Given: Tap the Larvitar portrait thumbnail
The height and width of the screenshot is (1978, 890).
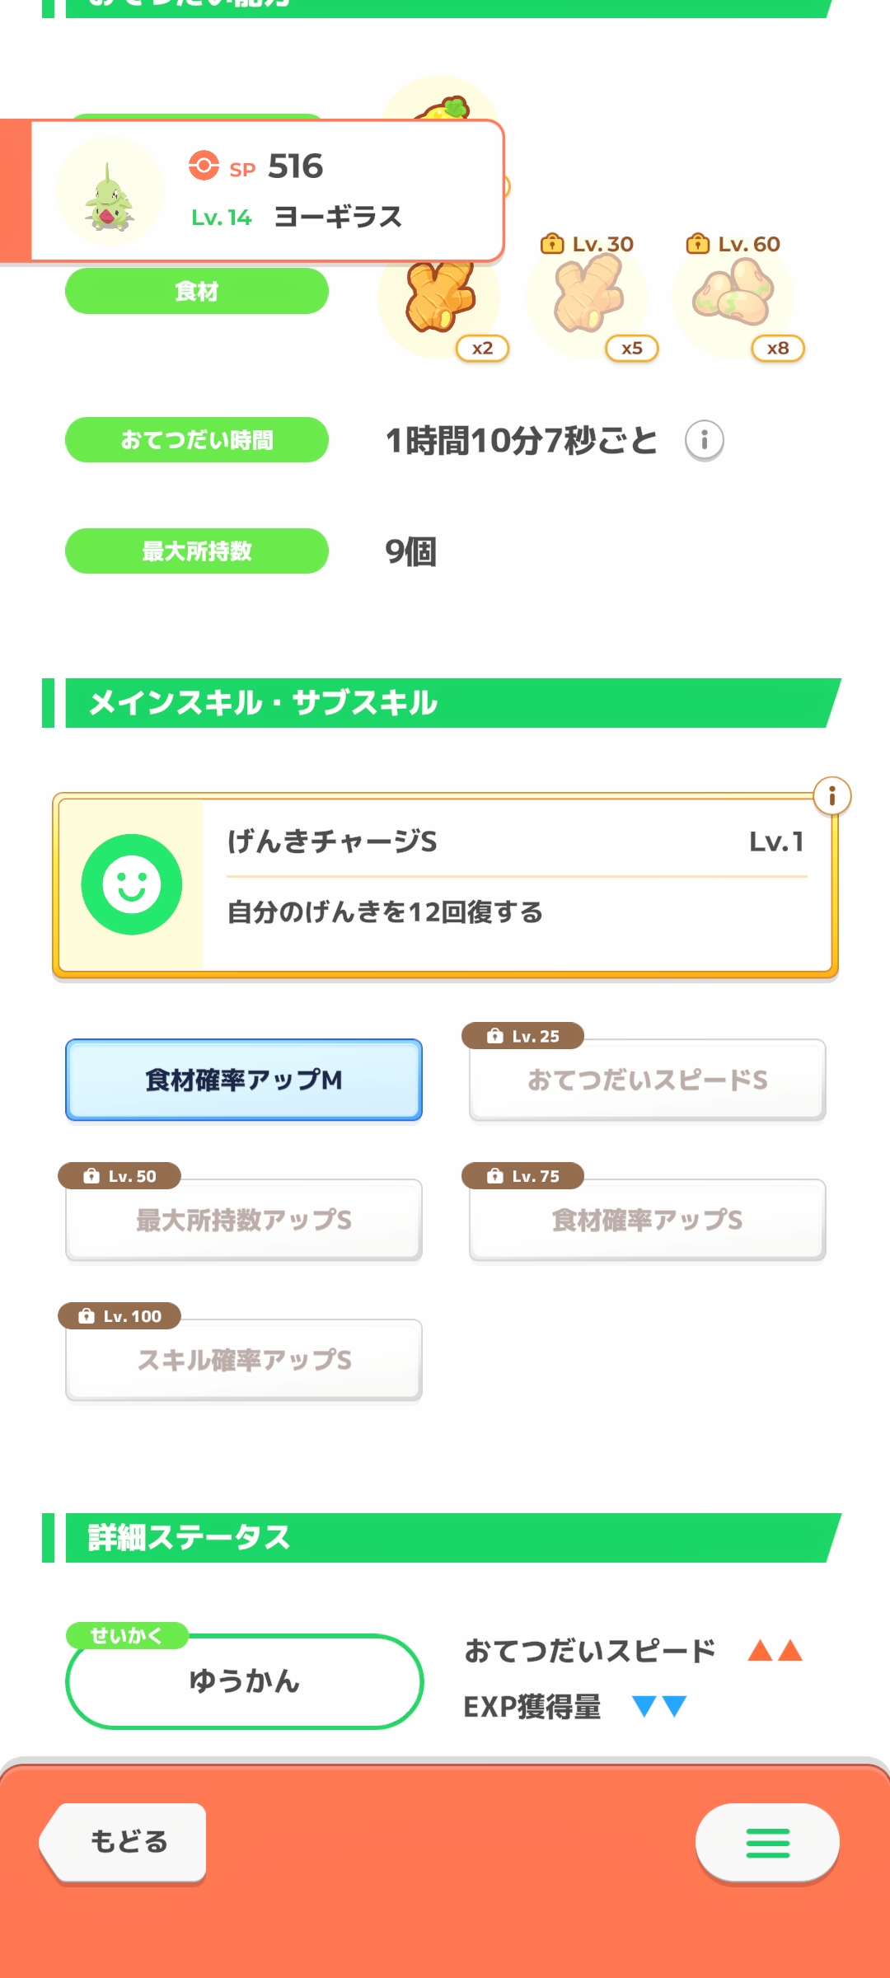Looking at the screenshot, I should (x=110, y=192).
